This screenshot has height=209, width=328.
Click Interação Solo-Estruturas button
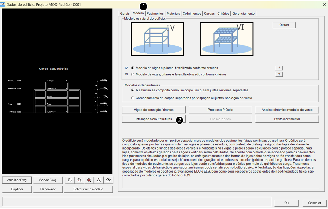(x=154, y=119)
